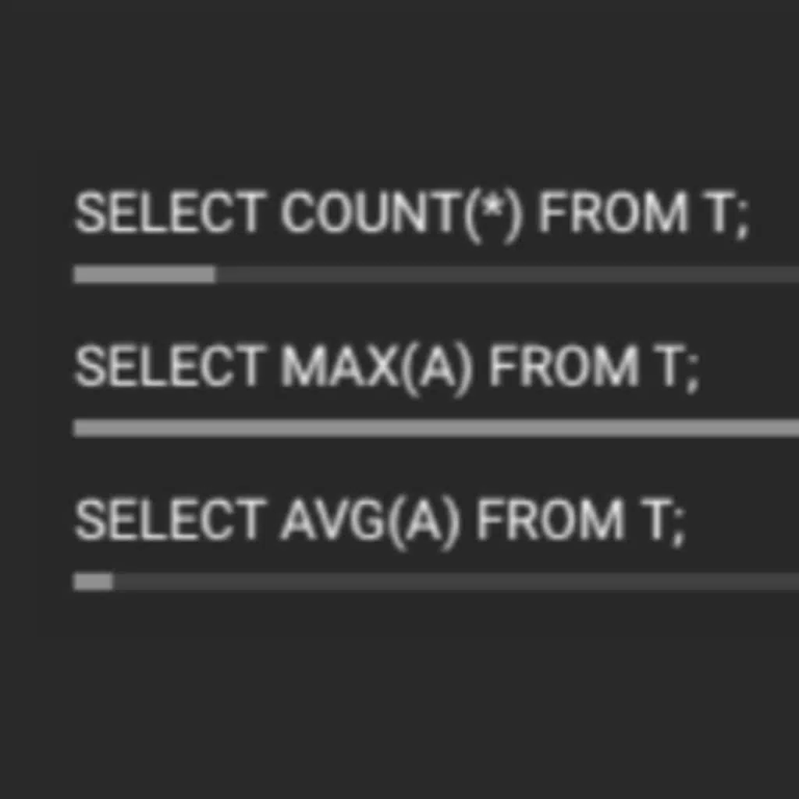799x799 pixels.
Task: Click the FROM keyword in the AVG query
Action: 551,520
